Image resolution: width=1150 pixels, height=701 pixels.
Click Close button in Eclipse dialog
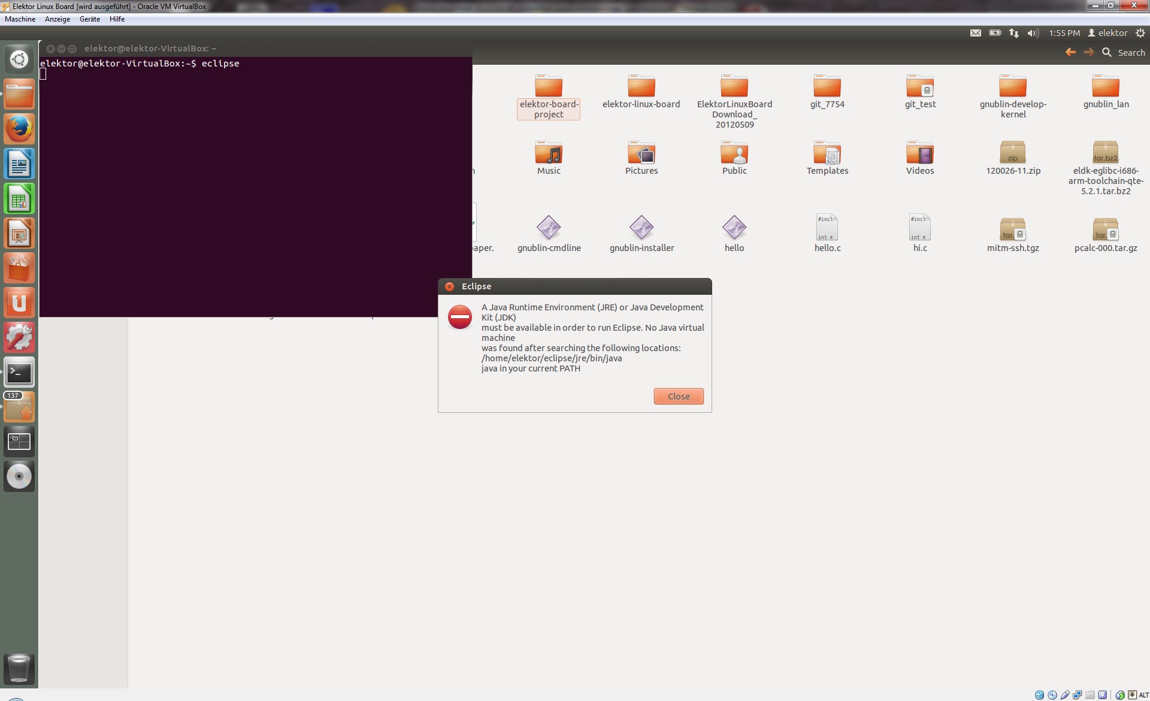[678, 396]
